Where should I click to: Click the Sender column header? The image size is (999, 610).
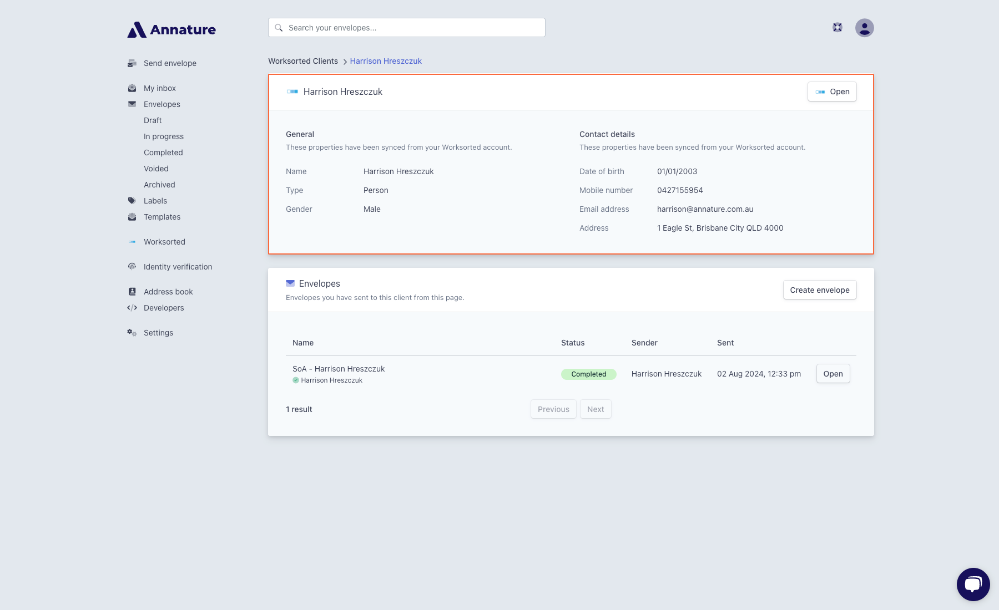(644, 343)
